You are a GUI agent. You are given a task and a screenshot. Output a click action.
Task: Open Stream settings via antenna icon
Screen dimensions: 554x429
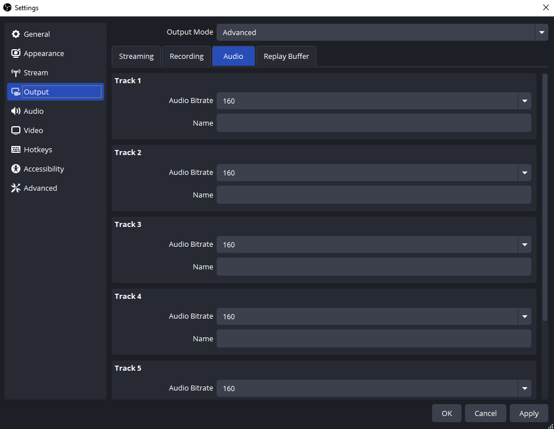click(x=16, y=73)
